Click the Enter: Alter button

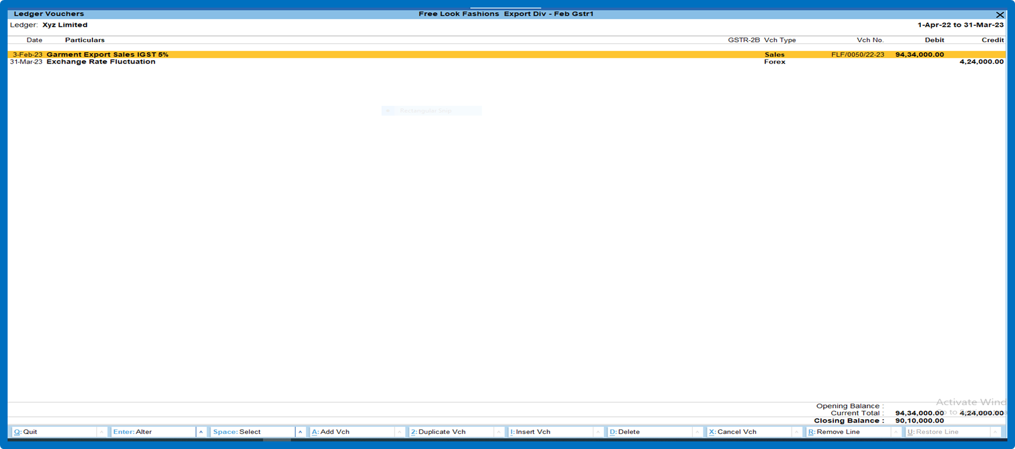pyautogui.click(x=153, y=432)
